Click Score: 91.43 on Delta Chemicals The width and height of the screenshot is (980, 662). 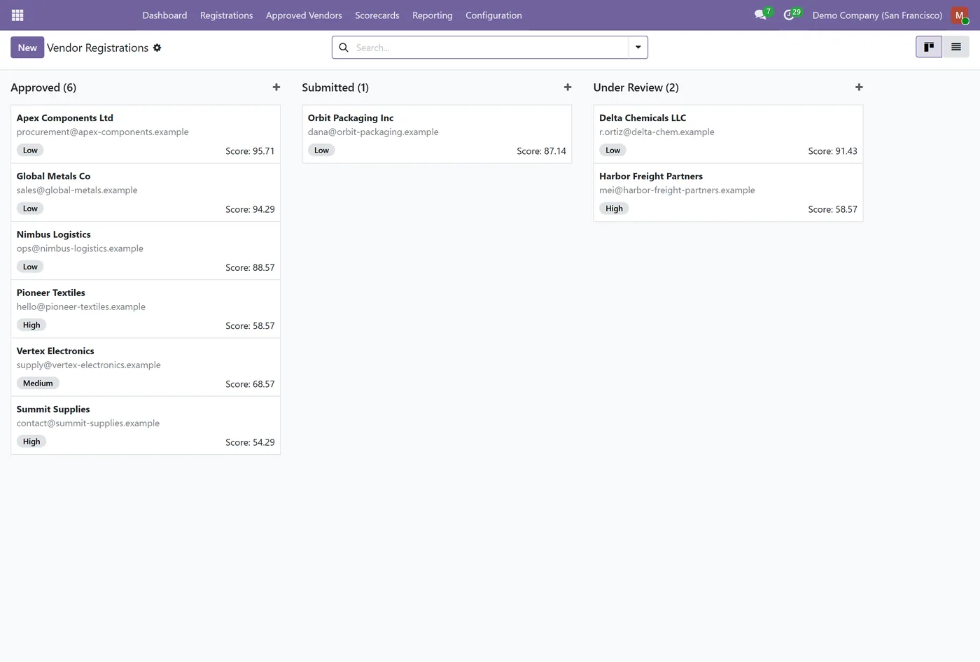coord(832,151)
